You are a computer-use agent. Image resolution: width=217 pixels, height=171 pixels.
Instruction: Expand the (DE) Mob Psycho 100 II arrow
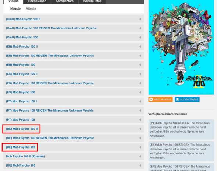coord(140,129)
